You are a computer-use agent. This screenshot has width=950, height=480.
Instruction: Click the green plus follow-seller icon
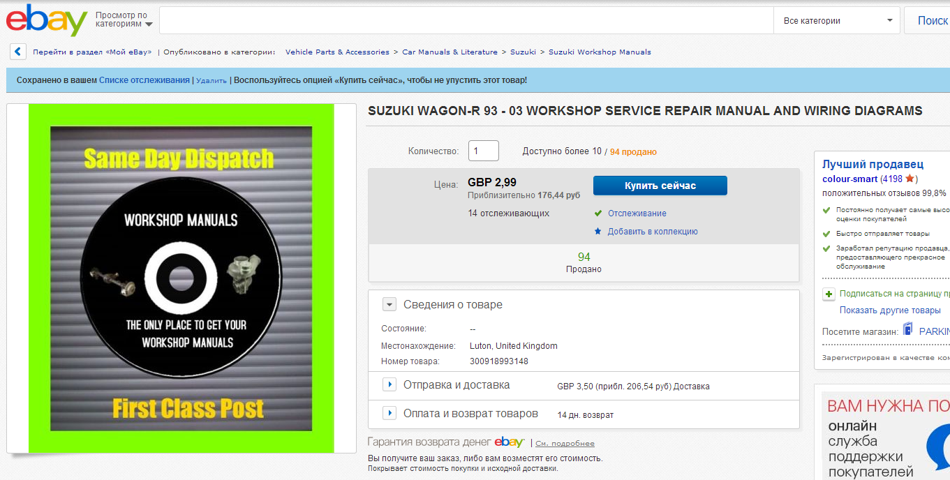point(829,294)
